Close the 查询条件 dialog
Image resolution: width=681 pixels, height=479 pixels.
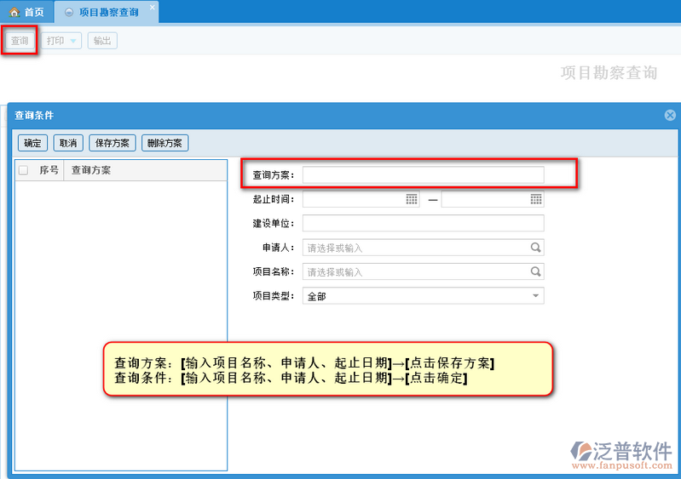(x=670, y=116)
